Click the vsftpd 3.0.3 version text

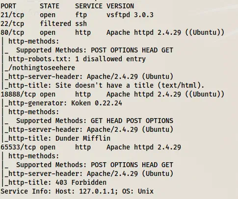coord(130,15)
